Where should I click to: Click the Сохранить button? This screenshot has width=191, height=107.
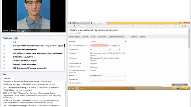coord(134,37)
